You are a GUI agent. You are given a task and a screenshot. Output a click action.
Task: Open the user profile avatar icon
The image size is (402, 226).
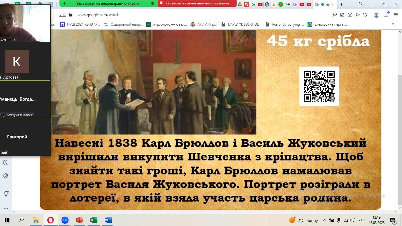pos(376,15)
